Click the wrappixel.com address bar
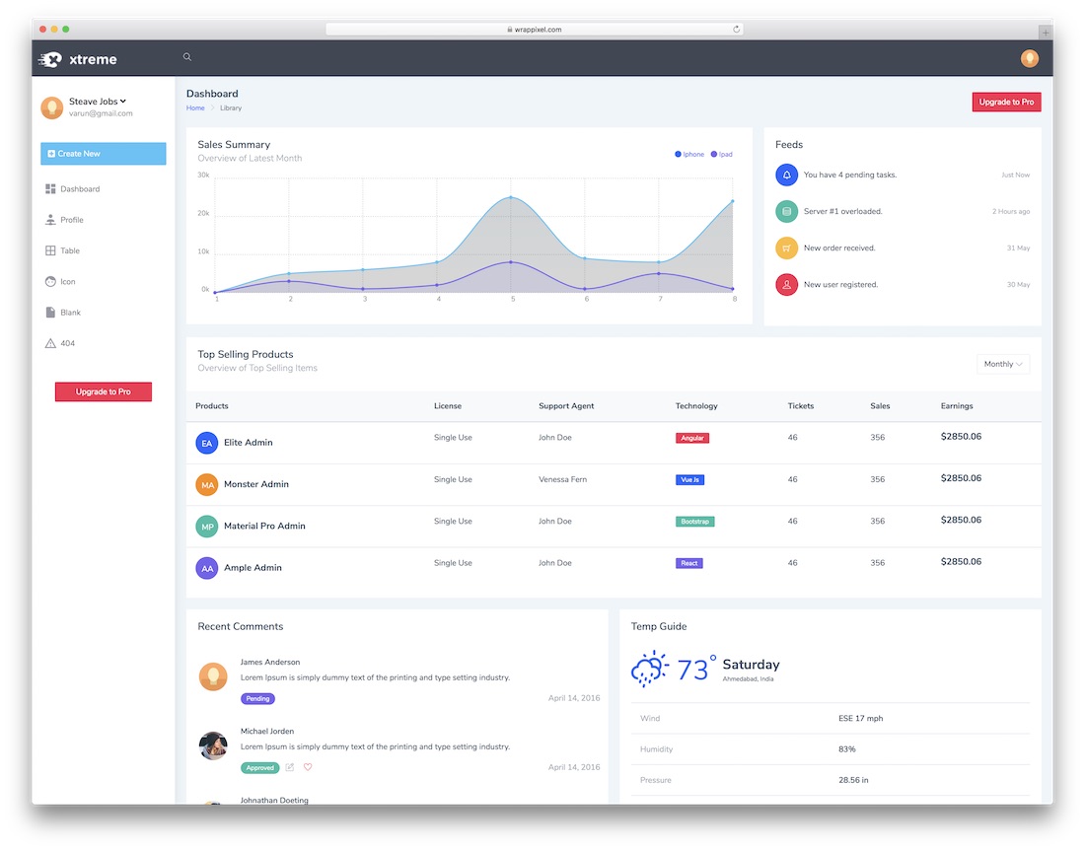The width and height of the screenshot is (1085, 850). click(535, 29)
